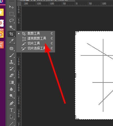Click the bottom-left crop corner handle
113x126 pixels.
click(77, 117)
